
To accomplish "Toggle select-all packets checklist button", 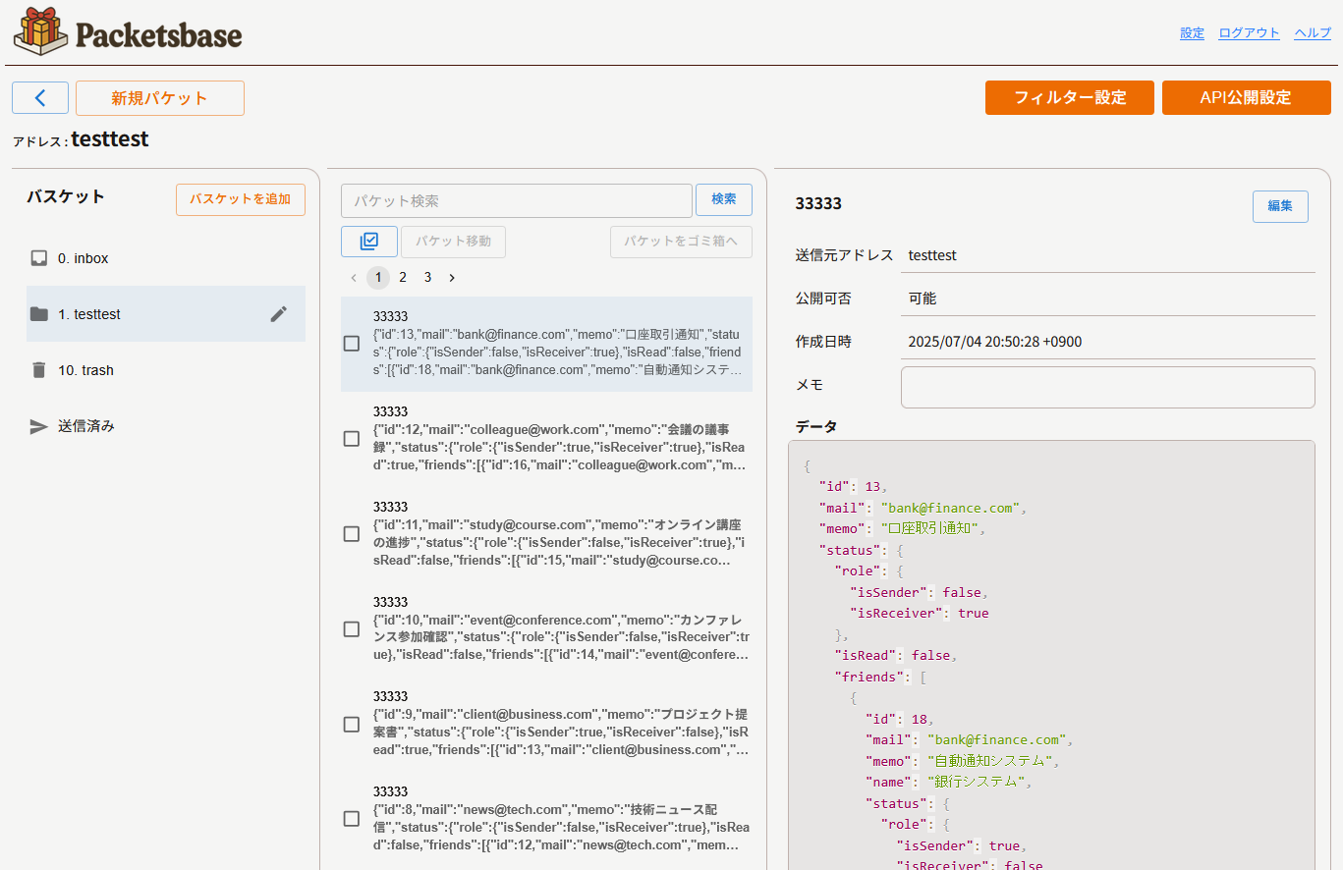I will click(x=369, y=242).
